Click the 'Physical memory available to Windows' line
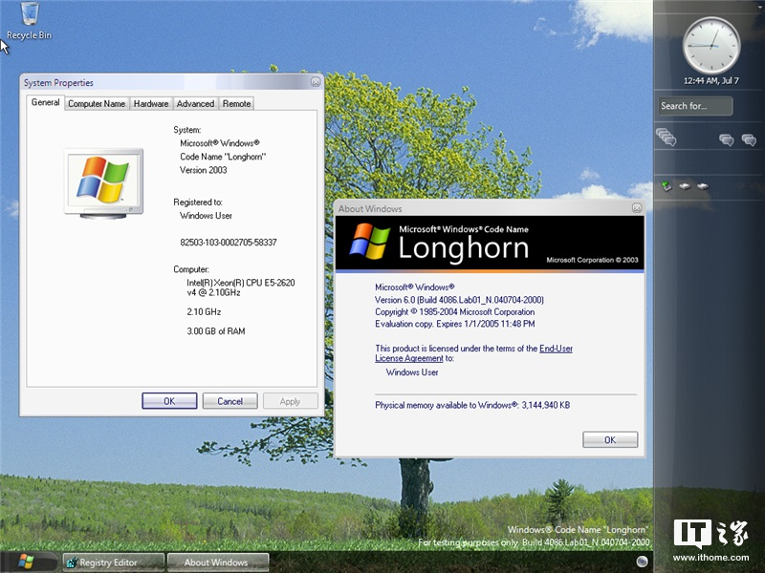Image resolution: width=765 pixels, height=573 pixels. (472, 405)
